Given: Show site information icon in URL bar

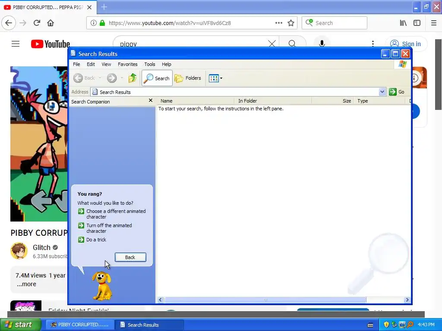Looking at the screenshot, I should tap(93, 23).
